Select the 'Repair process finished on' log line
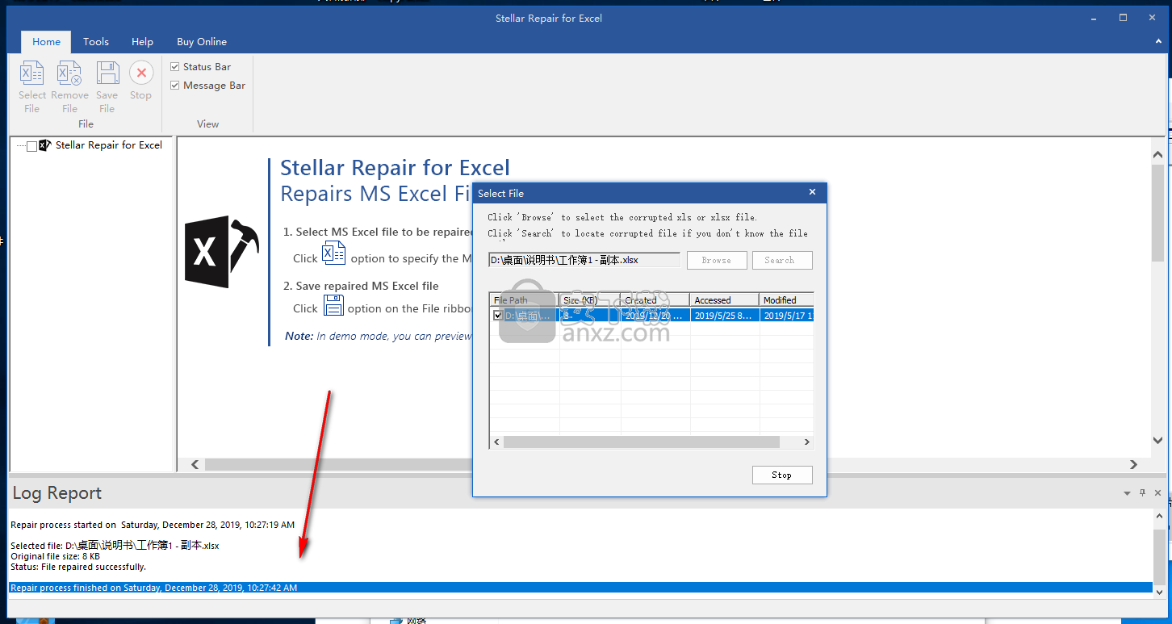The width and height of the screenshot is (1172, 624). pyautogui.click(x=580, y=588)
